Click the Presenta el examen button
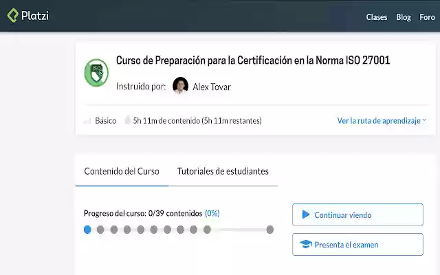Viewport: 440px width, 275px height. [357, 245]
